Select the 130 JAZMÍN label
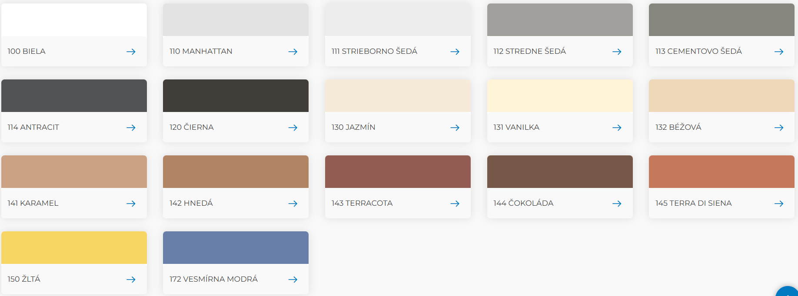Screen dimensions: 798x296 point(353,127)
